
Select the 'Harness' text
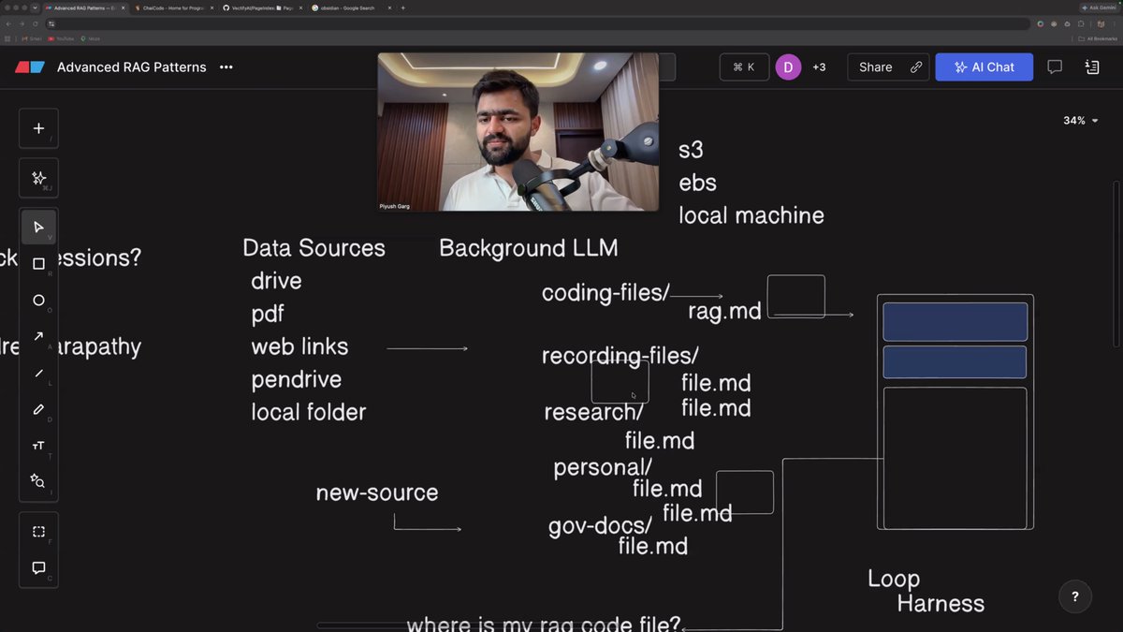click(941, 604)
